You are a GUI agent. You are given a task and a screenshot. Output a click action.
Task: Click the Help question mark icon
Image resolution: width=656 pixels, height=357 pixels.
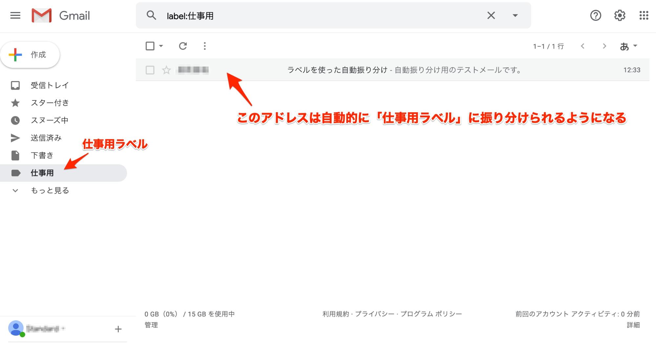point(595,15)
